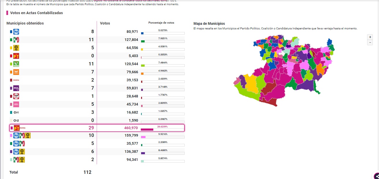Viewport: 379px width, 179px height.
Task: Click the standalone morena party logo
Action: coord(16,80)
